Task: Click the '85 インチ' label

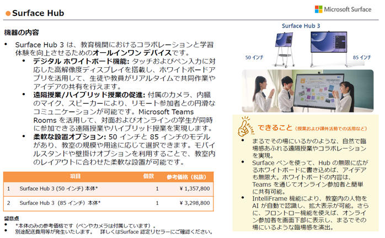Action: [362, 57]
